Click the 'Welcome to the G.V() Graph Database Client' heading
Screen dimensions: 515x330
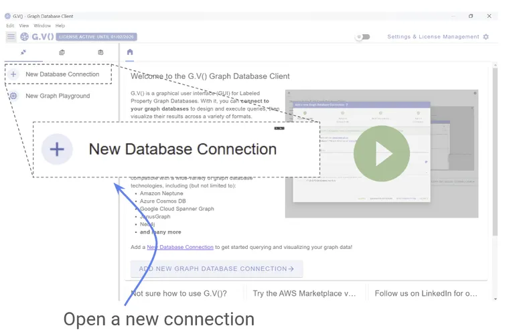point(210,76)
